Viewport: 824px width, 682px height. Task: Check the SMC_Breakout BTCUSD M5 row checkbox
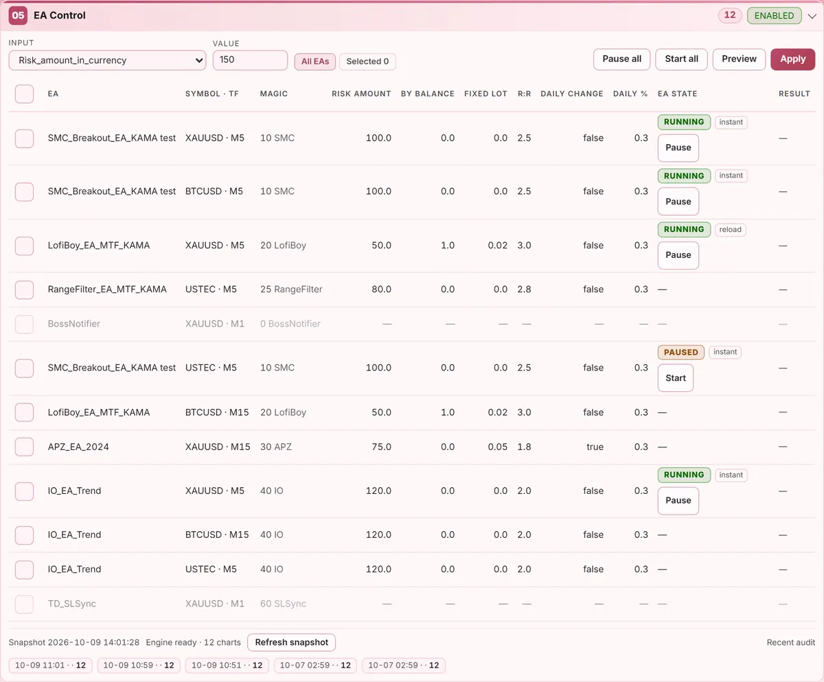[x=24, y=191]
